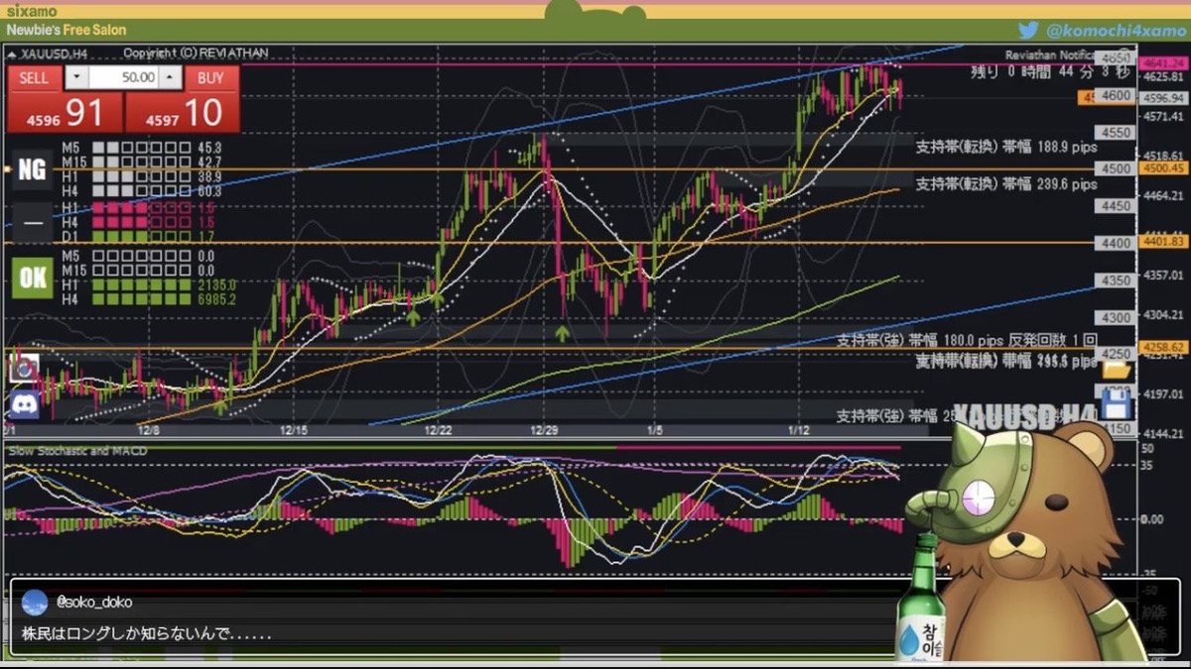Click the Twitter bird icon
Screen dimensions: 1191x669
click(x=1027, y=31)
